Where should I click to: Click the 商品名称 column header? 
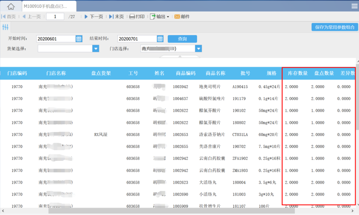pos(215,73)
